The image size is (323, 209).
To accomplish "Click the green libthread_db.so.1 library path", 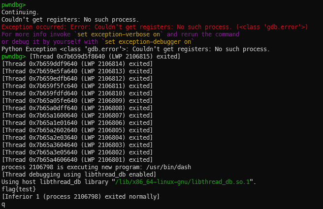I will (x=182, y=182).
